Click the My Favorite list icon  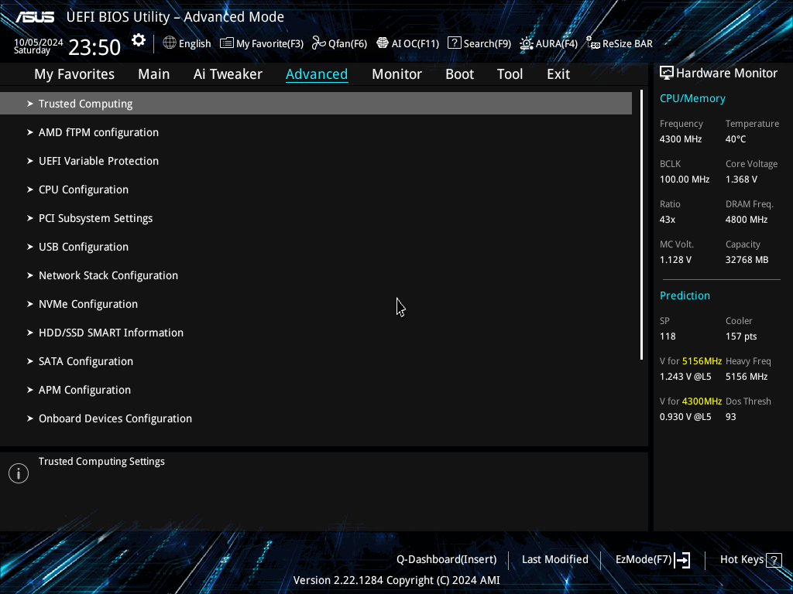pyautogui.click(x=227, y=43)
